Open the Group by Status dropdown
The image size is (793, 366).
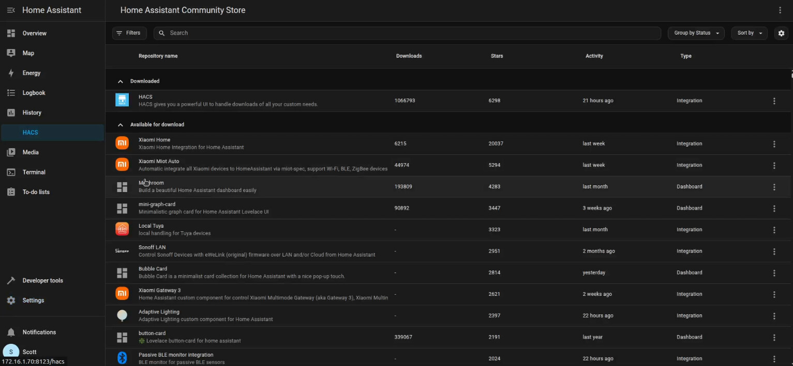tap(696, 33)
